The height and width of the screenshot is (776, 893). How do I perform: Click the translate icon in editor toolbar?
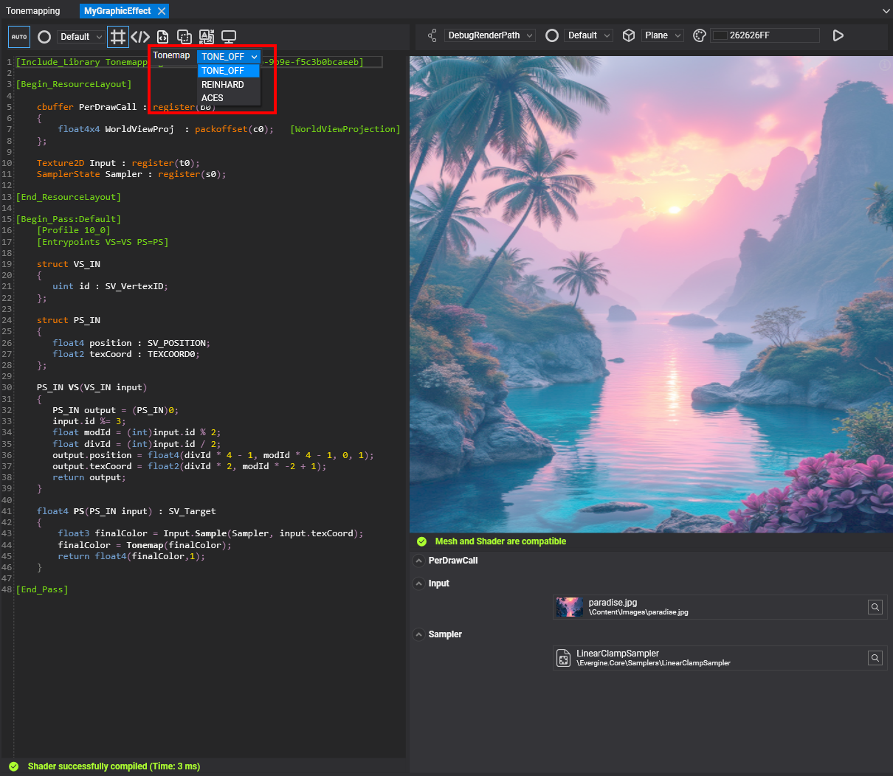pos(207,37)
